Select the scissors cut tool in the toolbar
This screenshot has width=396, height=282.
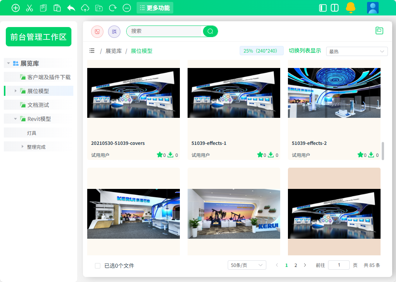click(30, 7)
